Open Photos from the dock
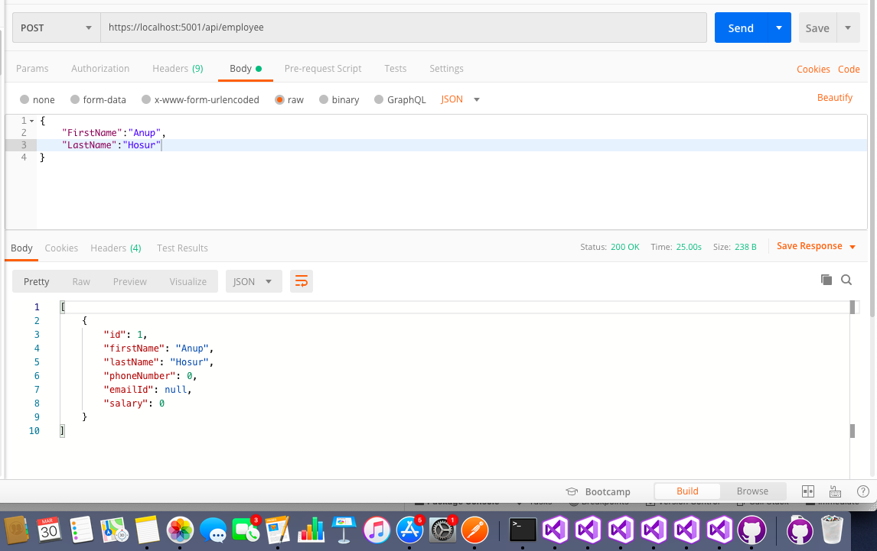The width and height of the screenshot is (877, 551). pos(180,530)
